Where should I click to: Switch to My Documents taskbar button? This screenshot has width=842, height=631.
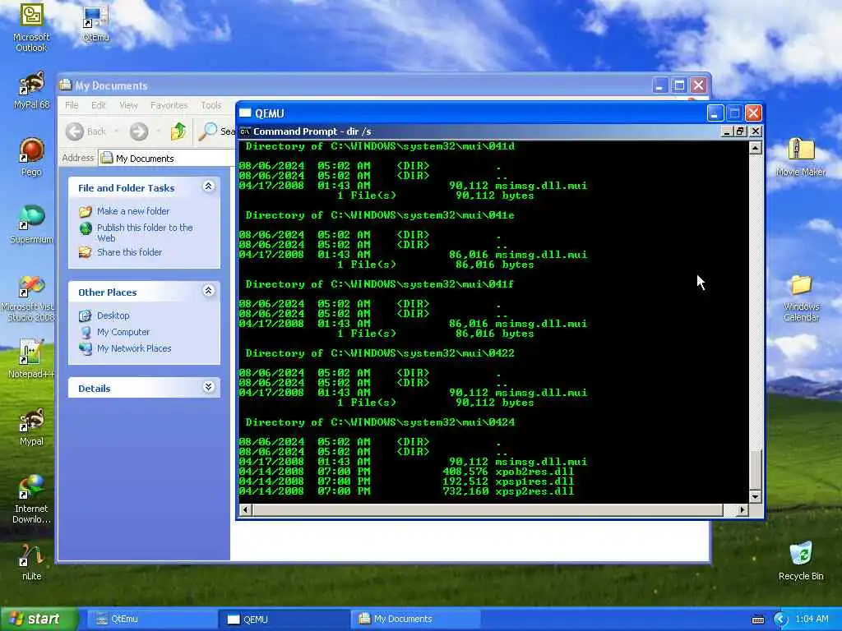pos(415,619)
